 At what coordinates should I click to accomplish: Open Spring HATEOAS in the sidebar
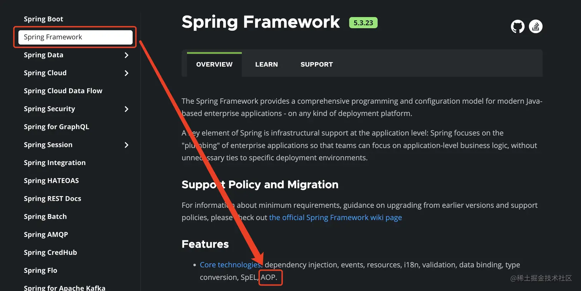click(x=51, y=180)
